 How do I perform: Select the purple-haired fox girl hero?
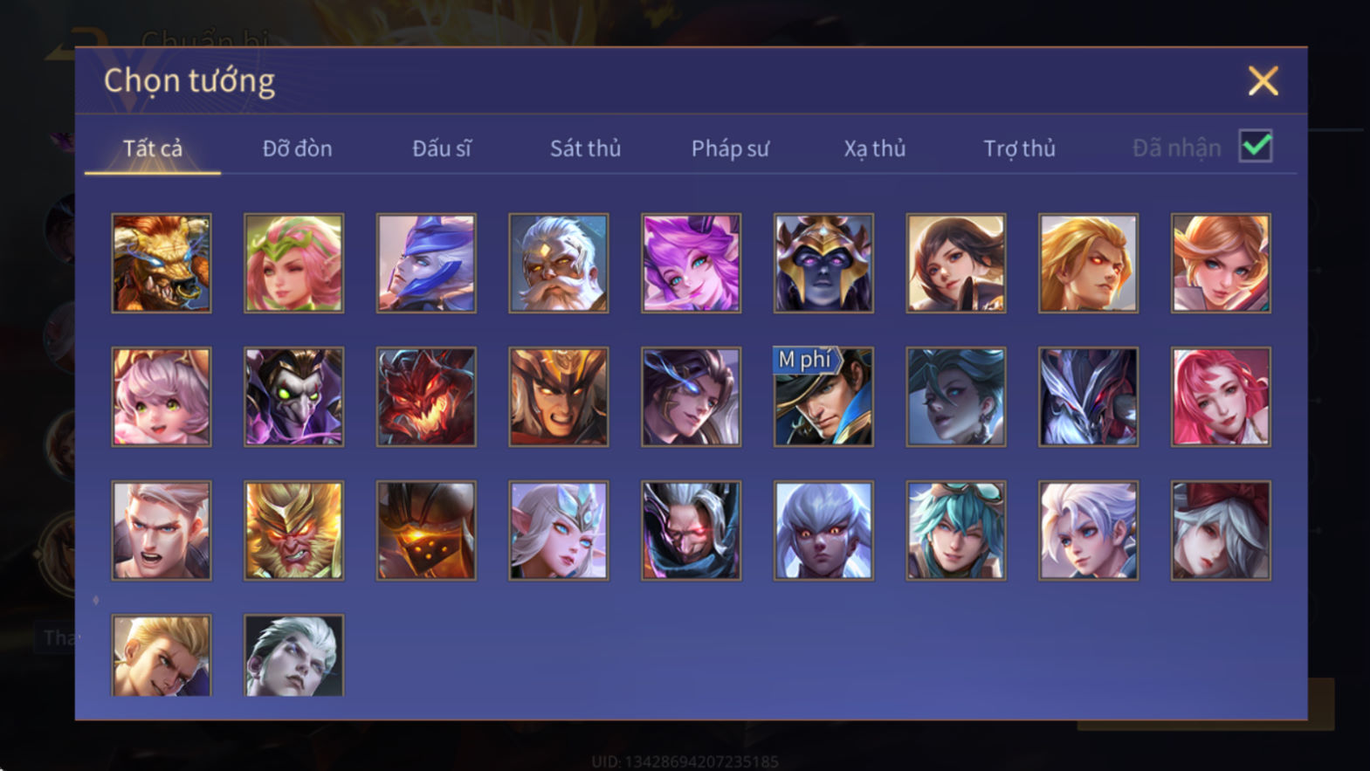[691, 263]
